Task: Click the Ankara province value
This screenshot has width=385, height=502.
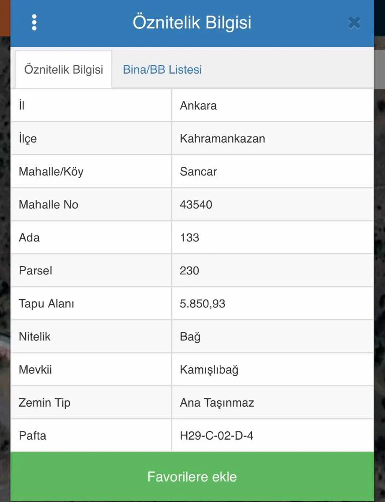Action: click(x=198, y=105)
